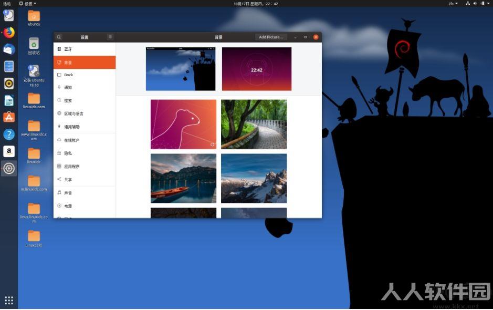This screenshot has height=310, width=493.
Task: Click the network icon in the top bar
Action: (468, 4)
